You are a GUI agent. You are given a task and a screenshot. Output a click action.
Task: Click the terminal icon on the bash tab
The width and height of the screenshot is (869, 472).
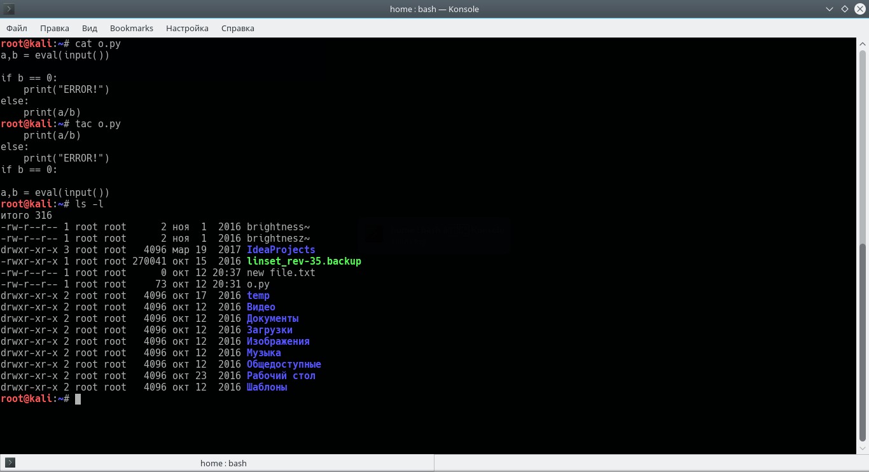click(x=10, y=462)
